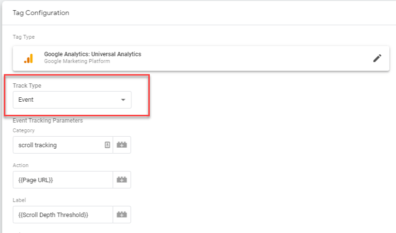Click the Tag Configuration heading

tap(41, 13)
